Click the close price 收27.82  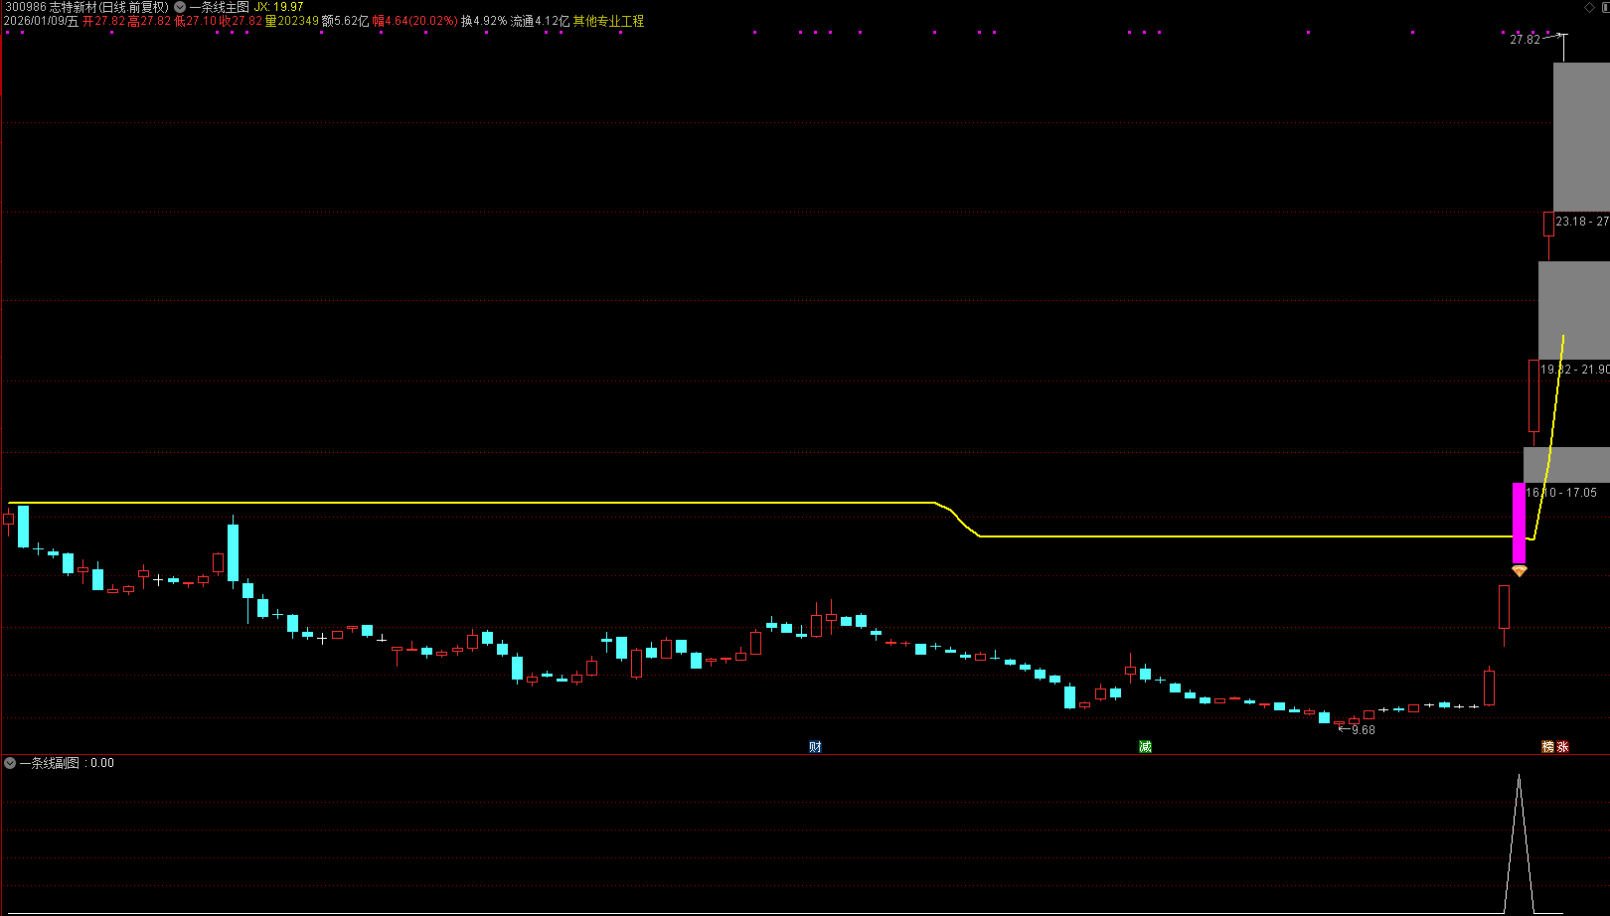(x=241, y=21)
